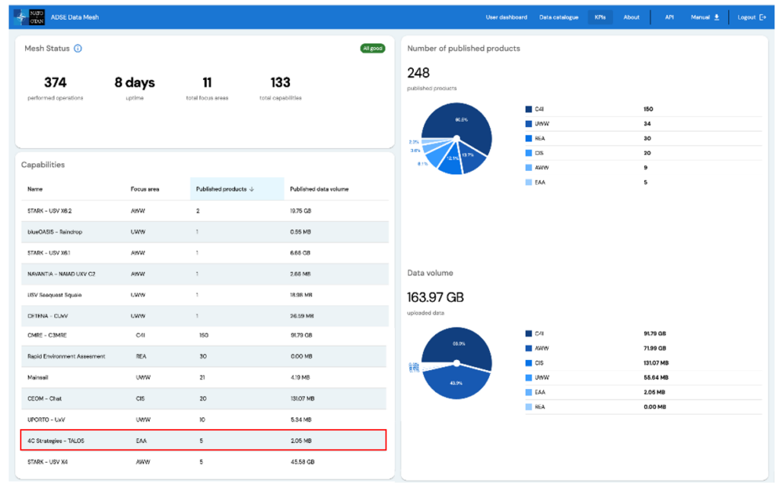The image size is (779, 487).
Task: Select the USV Seaquest Squale row
Action: coord(205,295)
